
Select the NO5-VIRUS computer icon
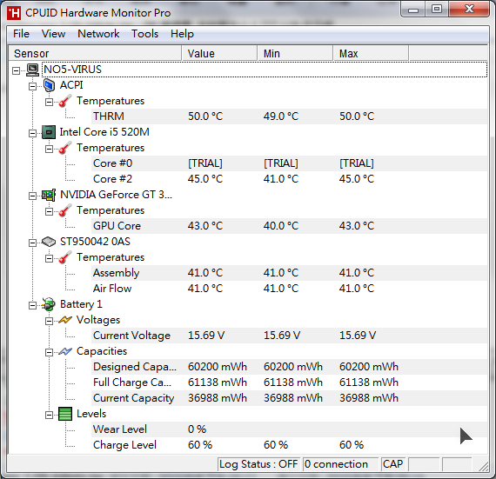[x=32, y=70]
